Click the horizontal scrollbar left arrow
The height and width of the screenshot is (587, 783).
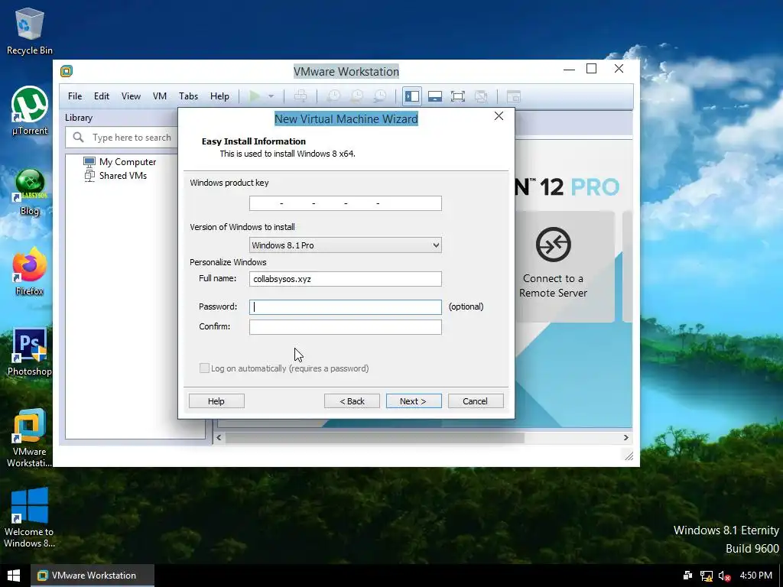pos(219,438)
